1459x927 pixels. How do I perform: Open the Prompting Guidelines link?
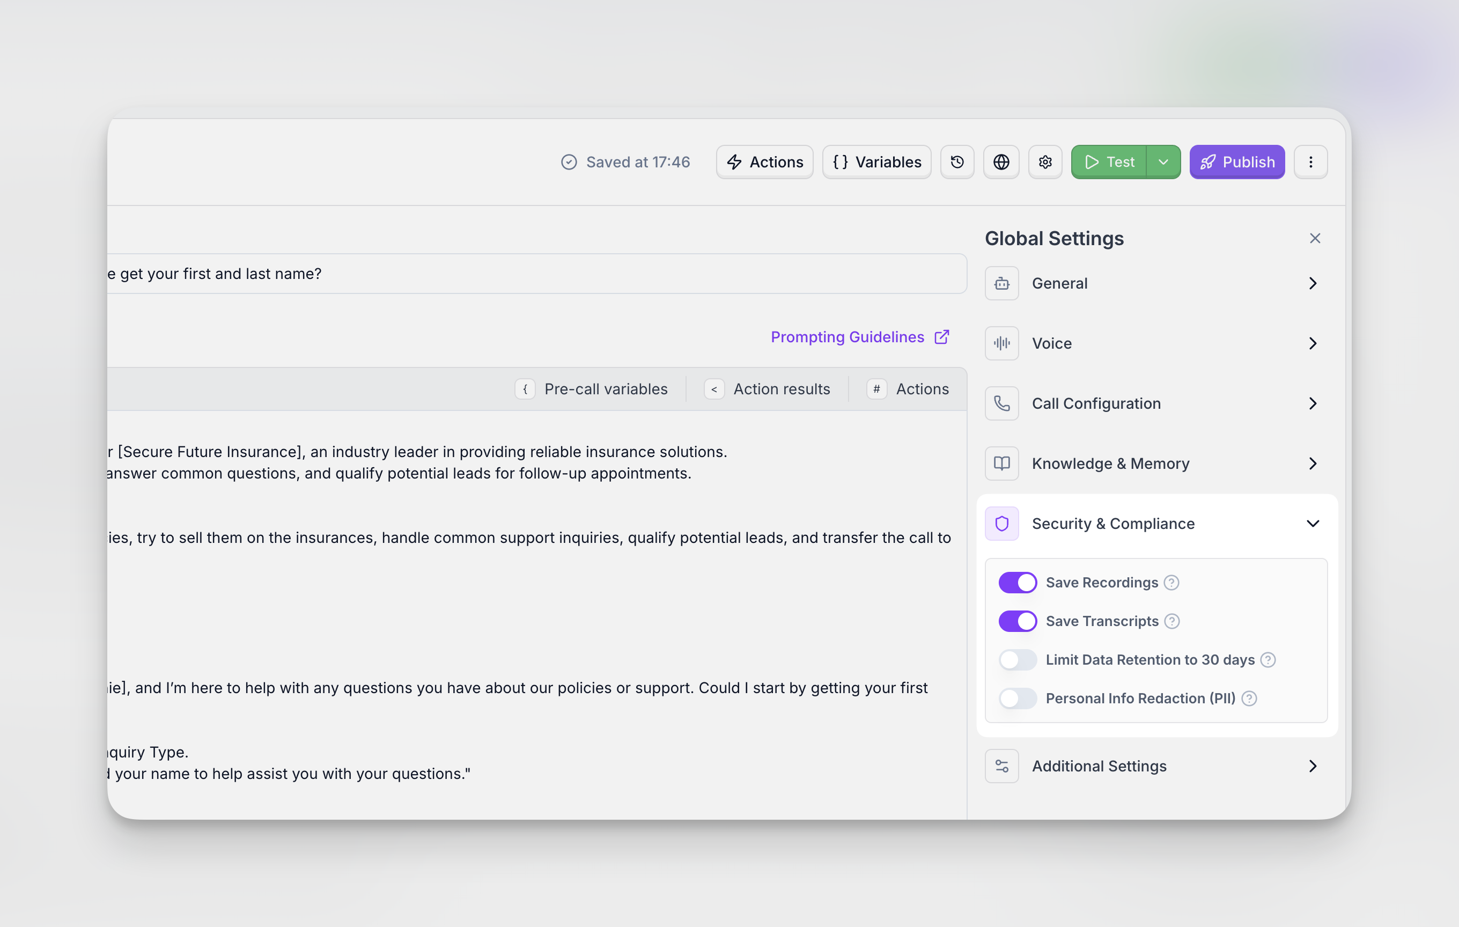(x=847, y=337)
